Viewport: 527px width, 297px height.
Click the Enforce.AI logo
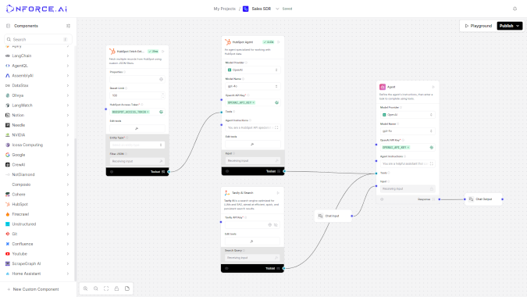tap(37, 9)
